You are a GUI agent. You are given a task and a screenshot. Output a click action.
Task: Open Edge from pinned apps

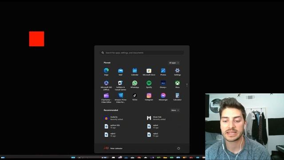[106, 72]
